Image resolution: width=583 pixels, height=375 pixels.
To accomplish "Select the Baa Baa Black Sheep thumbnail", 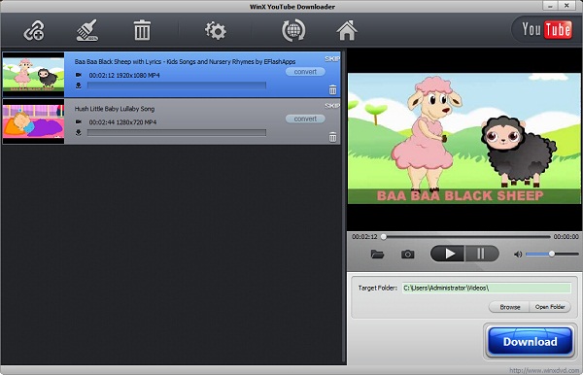I will [x=33, y=75].
